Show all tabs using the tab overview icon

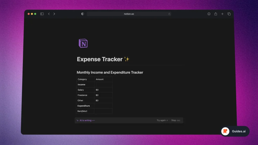229,14
